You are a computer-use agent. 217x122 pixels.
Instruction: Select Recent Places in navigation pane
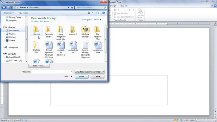coord(14,17)
